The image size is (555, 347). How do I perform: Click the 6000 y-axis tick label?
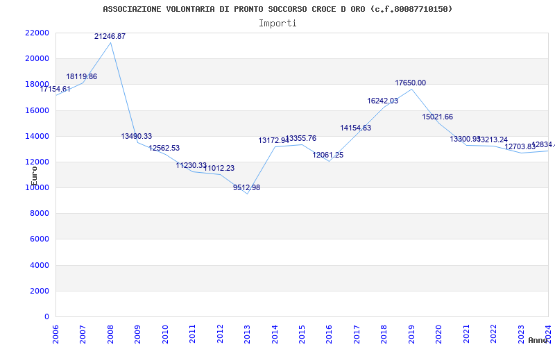pos(39,239)
